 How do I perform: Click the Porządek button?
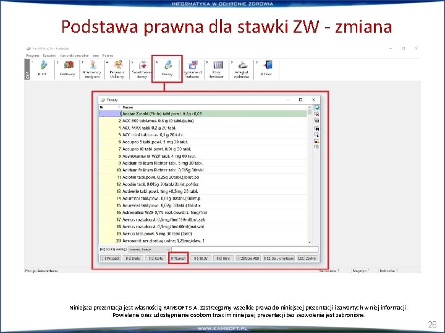pos(111,258)
